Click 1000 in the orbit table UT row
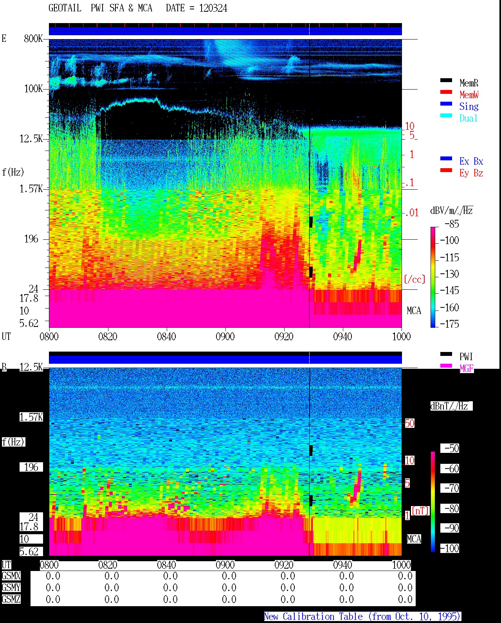501x623 pixels. (x=401, y=565)
